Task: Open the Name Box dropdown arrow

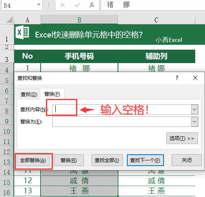Action: [x=39, y=4]
